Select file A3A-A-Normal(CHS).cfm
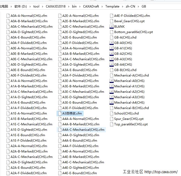This screenshot has height=176, width=181. [79, 48]
